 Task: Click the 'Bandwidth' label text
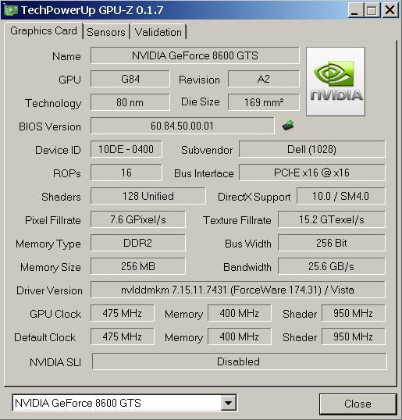click(x=247, y=267)
